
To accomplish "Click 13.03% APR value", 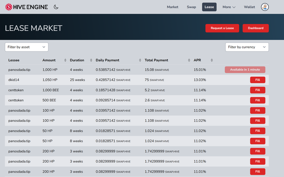I will [200, 80].
